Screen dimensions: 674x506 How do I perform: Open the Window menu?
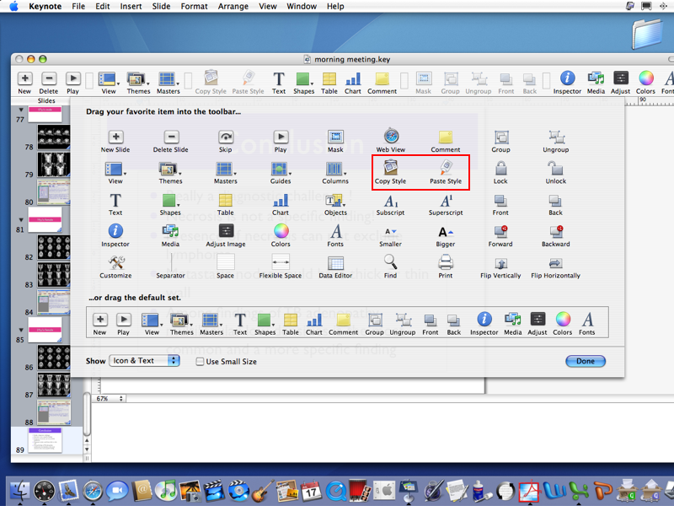point(302,7)
